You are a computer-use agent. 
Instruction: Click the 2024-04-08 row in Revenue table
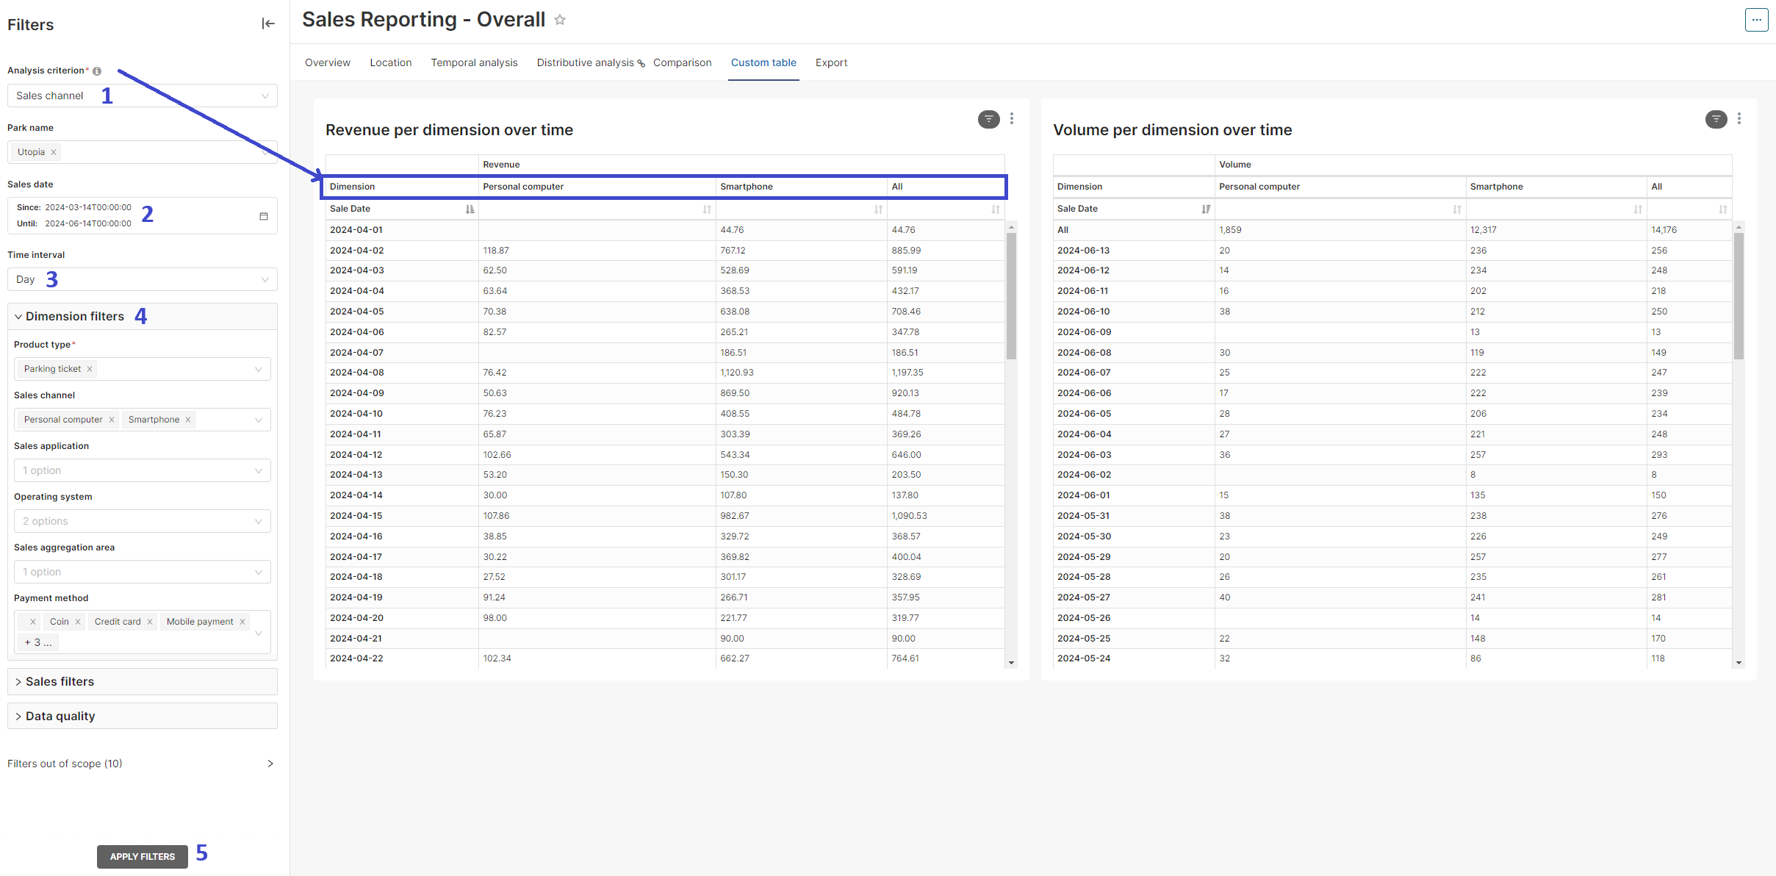(x=665, y=373)
